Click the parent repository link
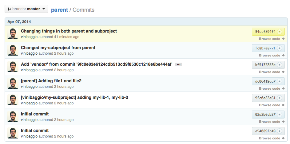The width and height of the screenshot is (290, 144). (60, 10)
